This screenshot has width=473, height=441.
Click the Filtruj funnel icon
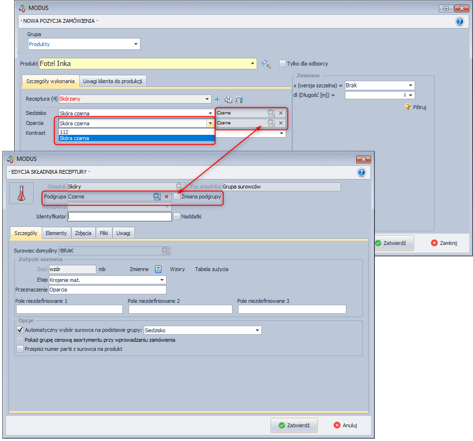pyautogui.click(x=408, y=107)
